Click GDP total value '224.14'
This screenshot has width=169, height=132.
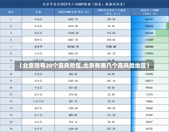pyautogui.click(x=73, y=122)
